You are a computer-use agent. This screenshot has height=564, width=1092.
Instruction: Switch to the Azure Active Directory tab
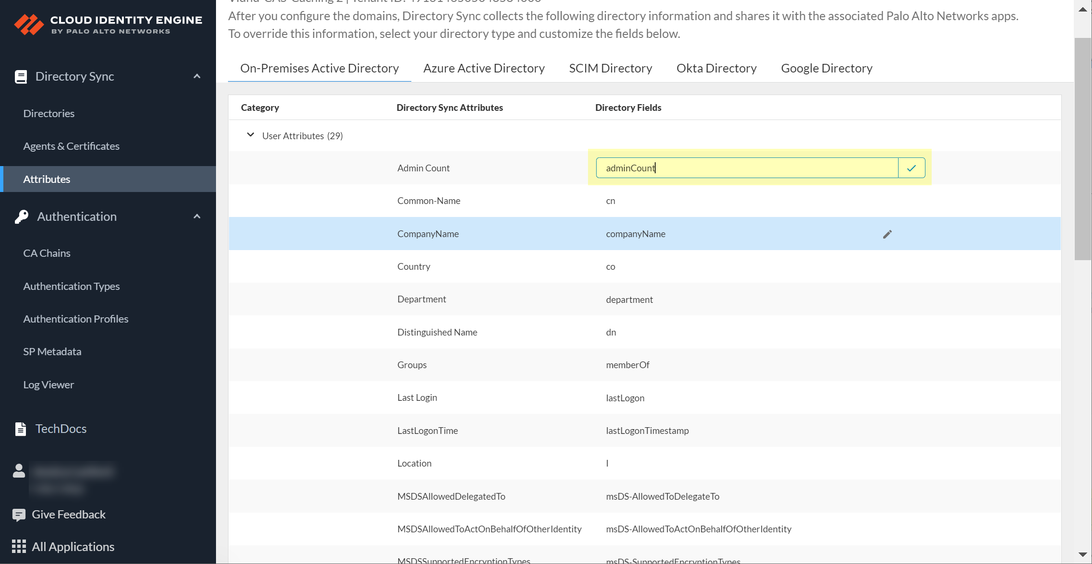coord(483,68)
